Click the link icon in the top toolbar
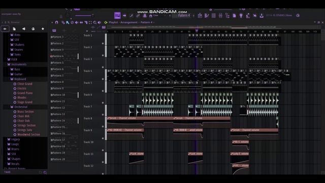Image resolution: width=325 pixels, height=183 pixels. tap(138, 16)
